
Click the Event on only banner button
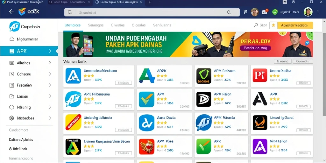256,48
